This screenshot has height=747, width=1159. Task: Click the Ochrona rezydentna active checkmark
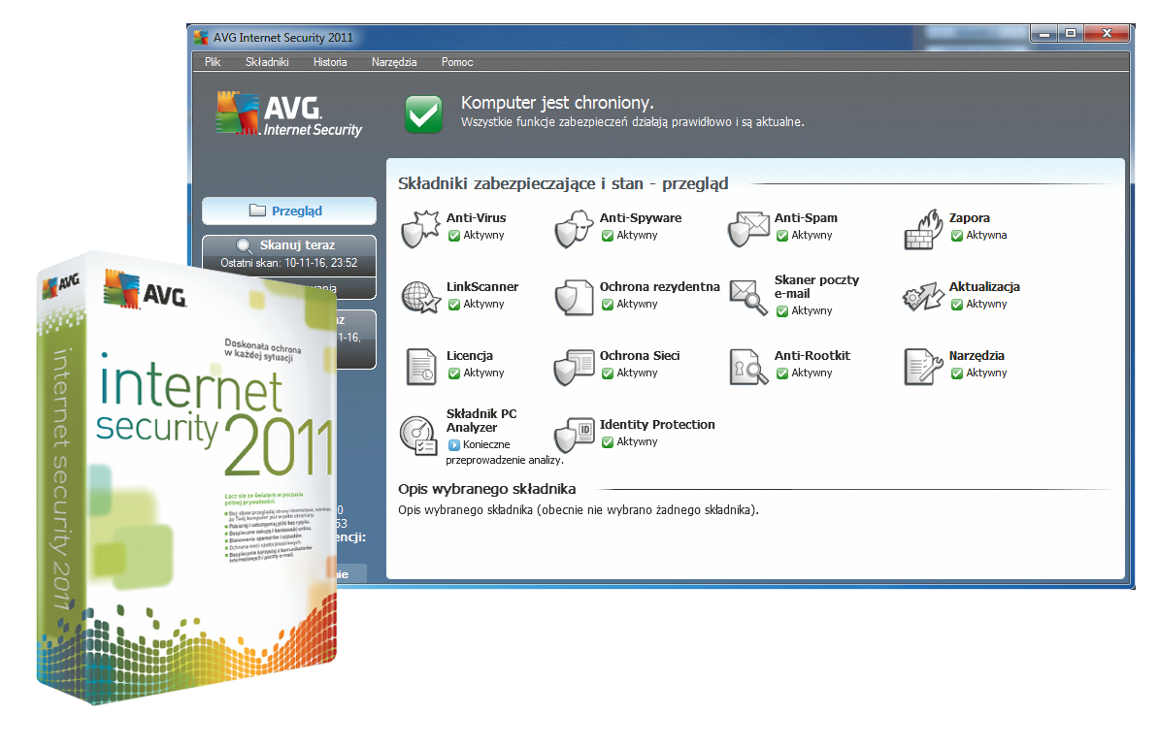[x=608, y=305]
